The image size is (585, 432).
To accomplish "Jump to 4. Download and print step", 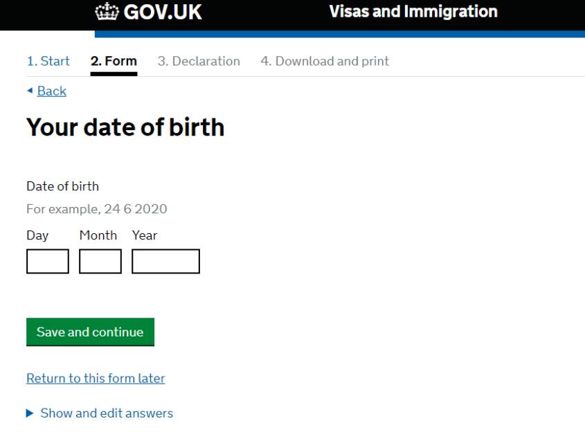I will click(325, 61).
